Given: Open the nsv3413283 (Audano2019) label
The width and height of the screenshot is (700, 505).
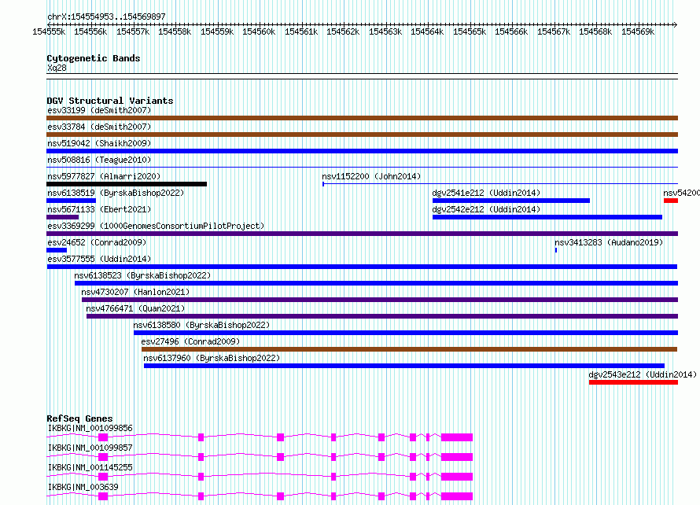Looking at the screenshot, I should click(609, 242).
